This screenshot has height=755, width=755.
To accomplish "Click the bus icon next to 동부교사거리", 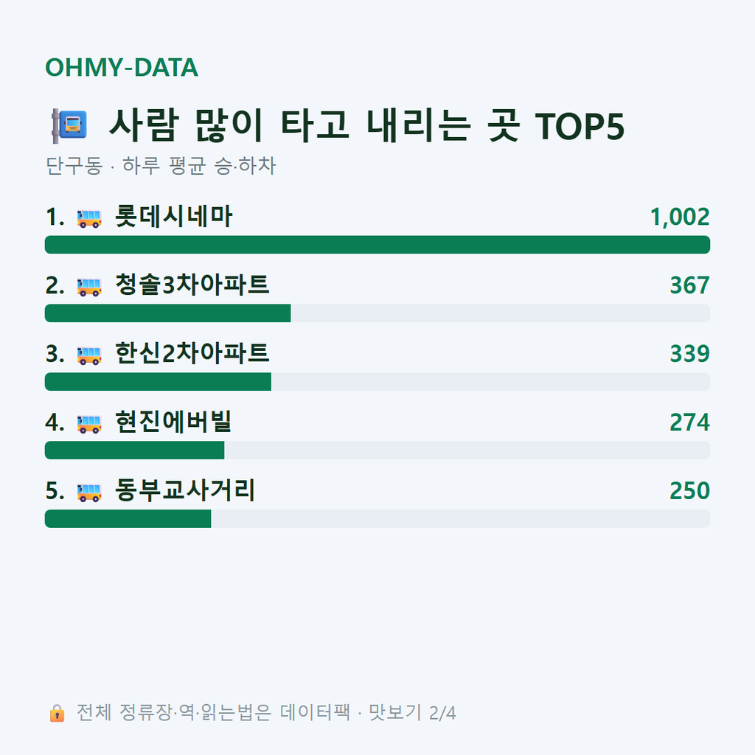I will 89,492.
